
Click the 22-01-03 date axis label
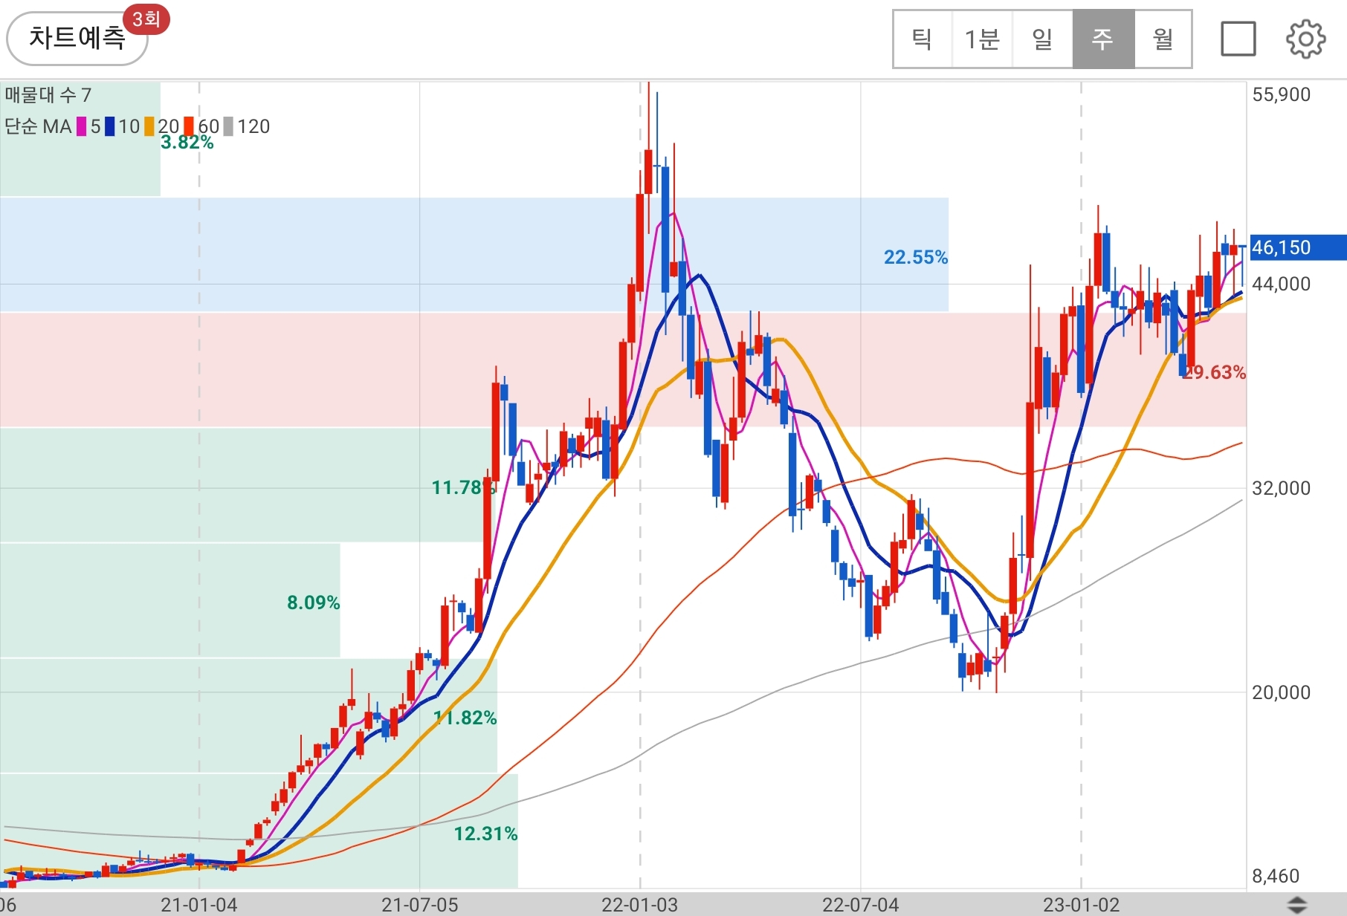640,905
